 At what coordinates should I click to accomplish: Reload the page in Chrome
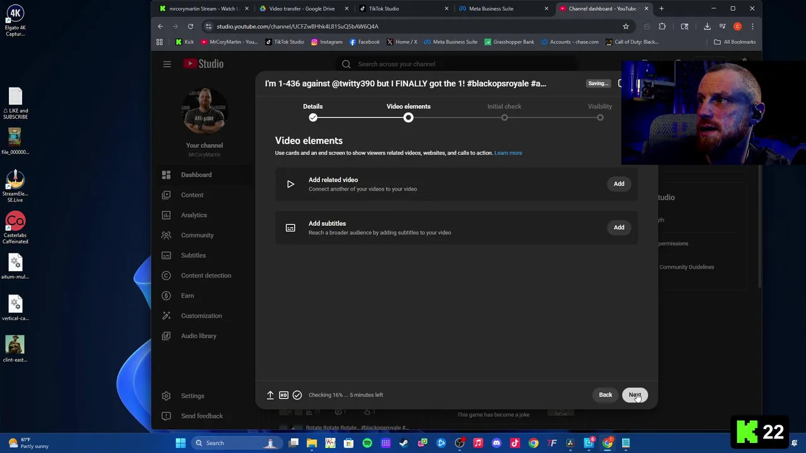(190, 26)
